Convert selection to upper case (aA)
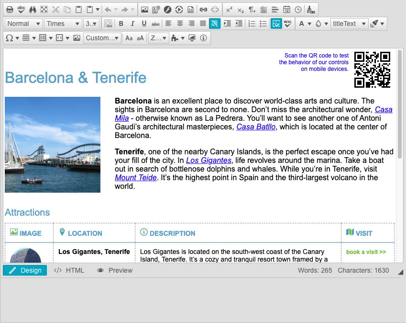Screen dimensions: 406x323 [140, 38]
